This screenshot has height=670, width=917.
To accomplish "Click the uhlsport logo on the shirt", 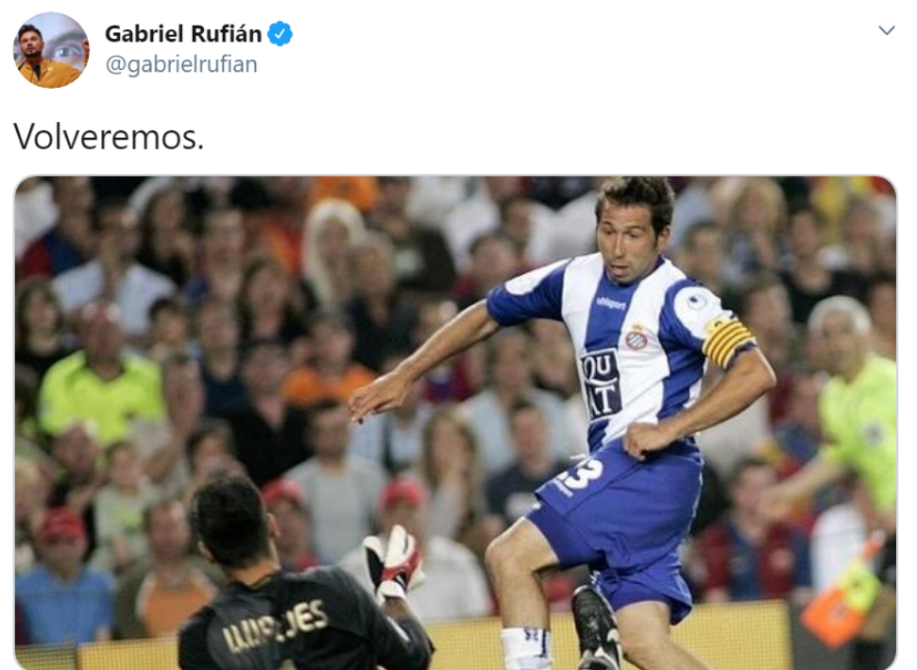I will [610, 303].
